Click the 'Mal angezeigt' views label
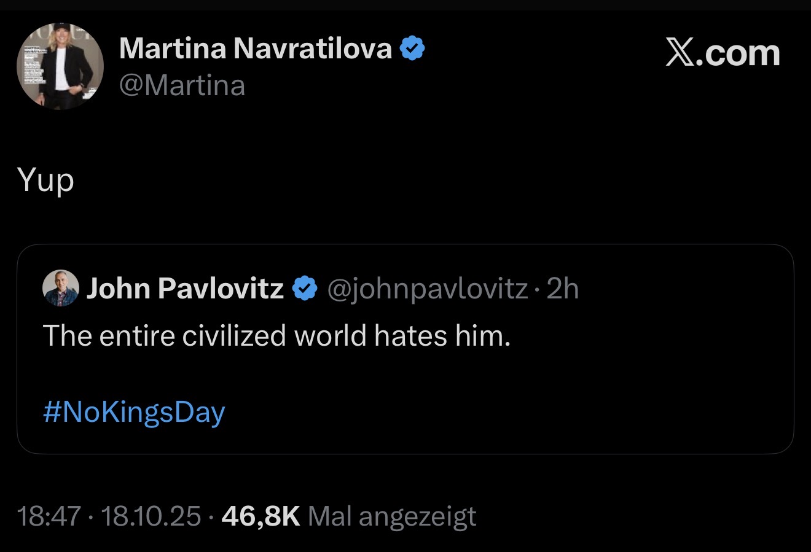Viewport: 811px width, 552px height. point(392,516)
